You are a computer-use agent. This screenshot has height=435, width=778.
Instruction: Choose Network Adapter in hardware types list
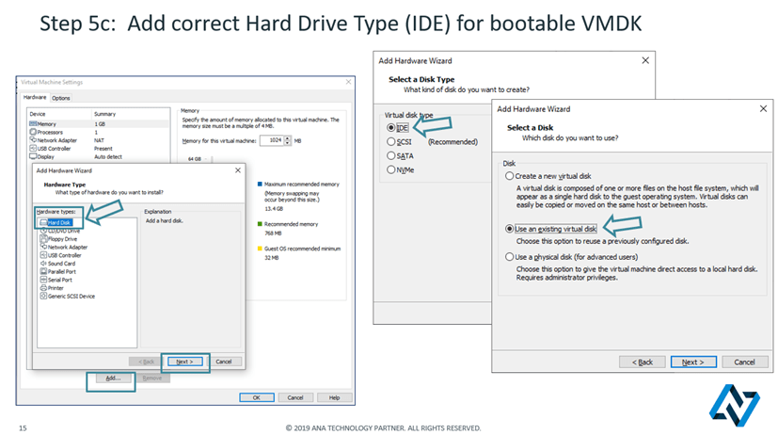(68, 247)
